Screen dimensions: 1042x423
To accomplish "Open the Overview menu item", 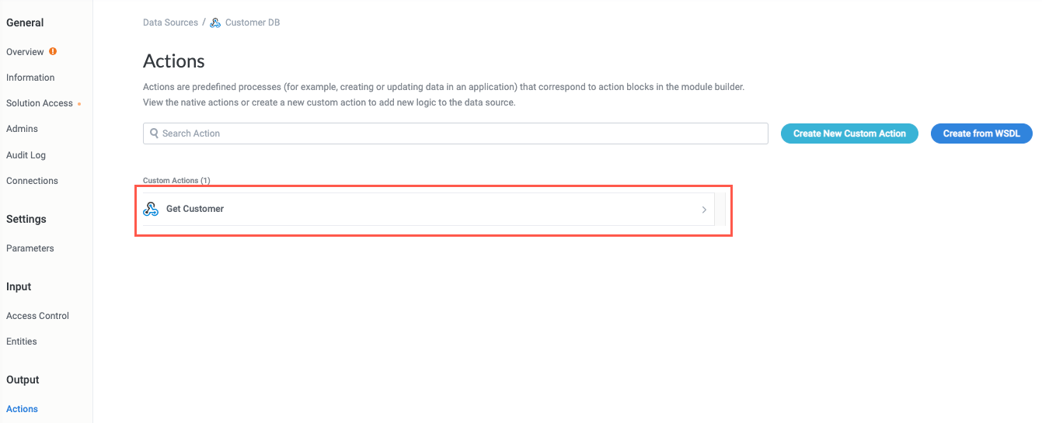I will (25, 52).
